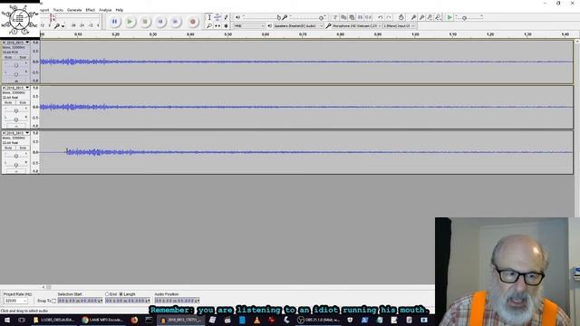Open the Generate menu
The height and width of the screenshot is (326, 580).
[x=74, y=10]
